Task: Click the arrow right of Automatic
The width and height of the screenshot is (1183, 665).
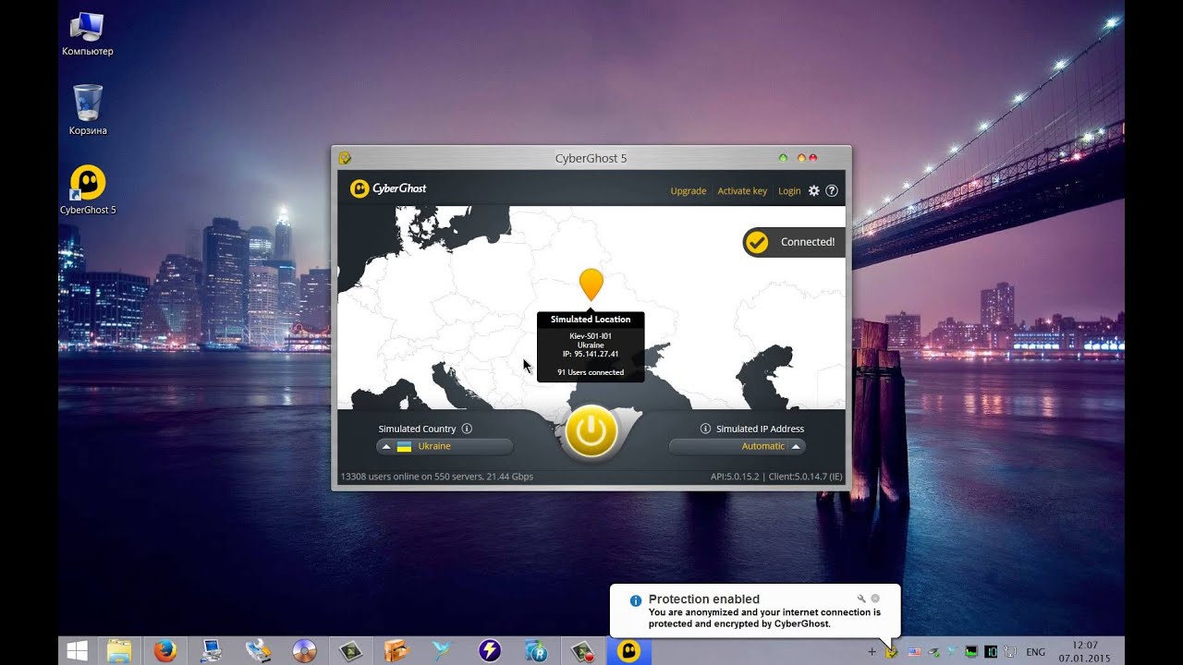Action: (x=795, y=446)
